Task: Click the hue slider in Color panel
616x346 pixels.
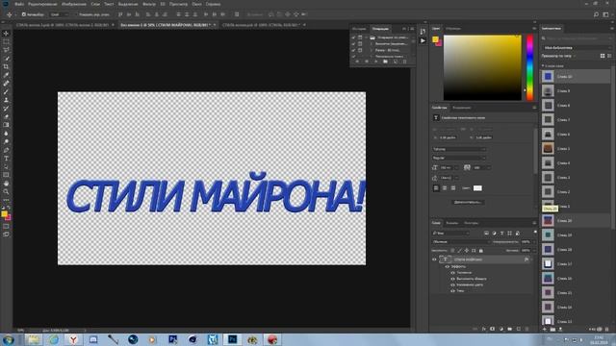Action: pos(529,67)
